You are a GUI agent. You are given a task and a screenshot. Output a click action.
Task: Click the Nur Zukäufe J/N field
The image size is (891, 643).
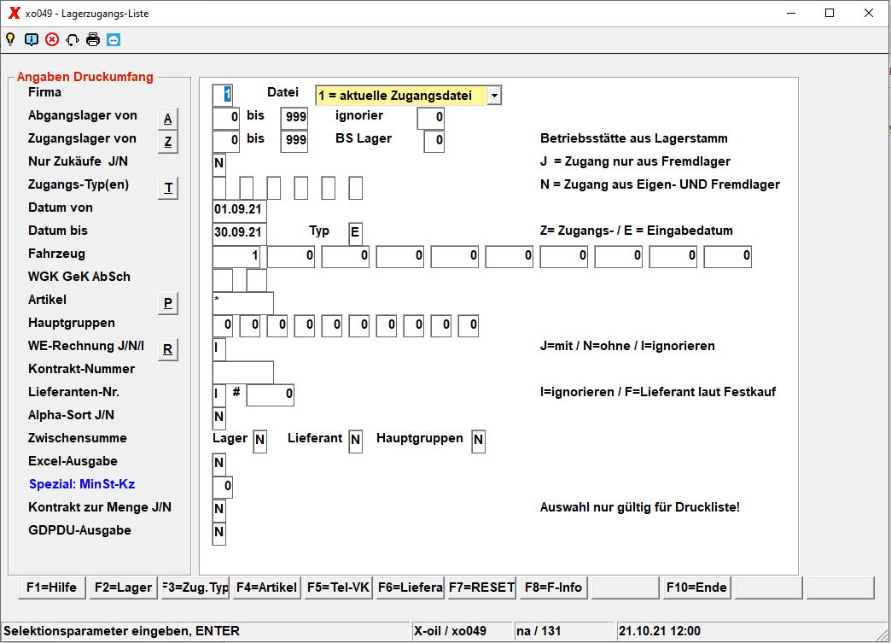tap(218, 164)
